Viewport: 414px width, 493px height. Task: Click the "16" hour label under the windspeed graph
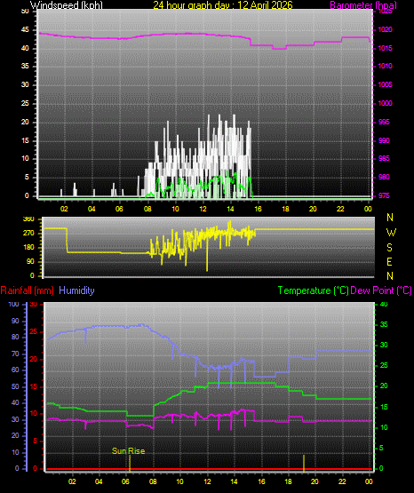[258, 209]
